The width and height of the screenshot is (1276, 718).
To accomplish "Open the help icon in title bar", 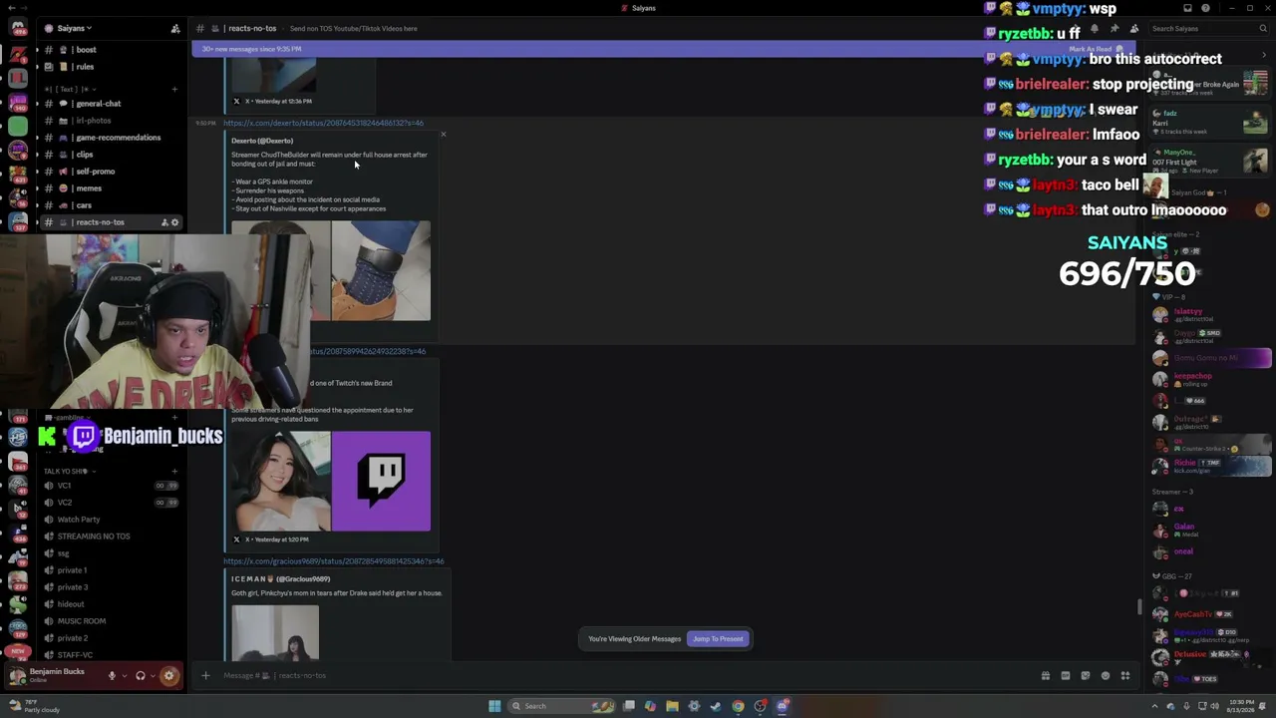I will coord(1205,8).
